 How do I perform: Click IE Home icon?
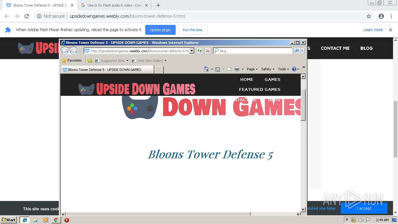pyautogui.click(x=206, y=69)
